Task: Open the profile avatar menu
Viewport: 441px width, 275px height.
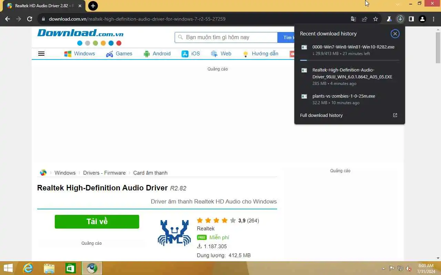Action: (422, 19)
